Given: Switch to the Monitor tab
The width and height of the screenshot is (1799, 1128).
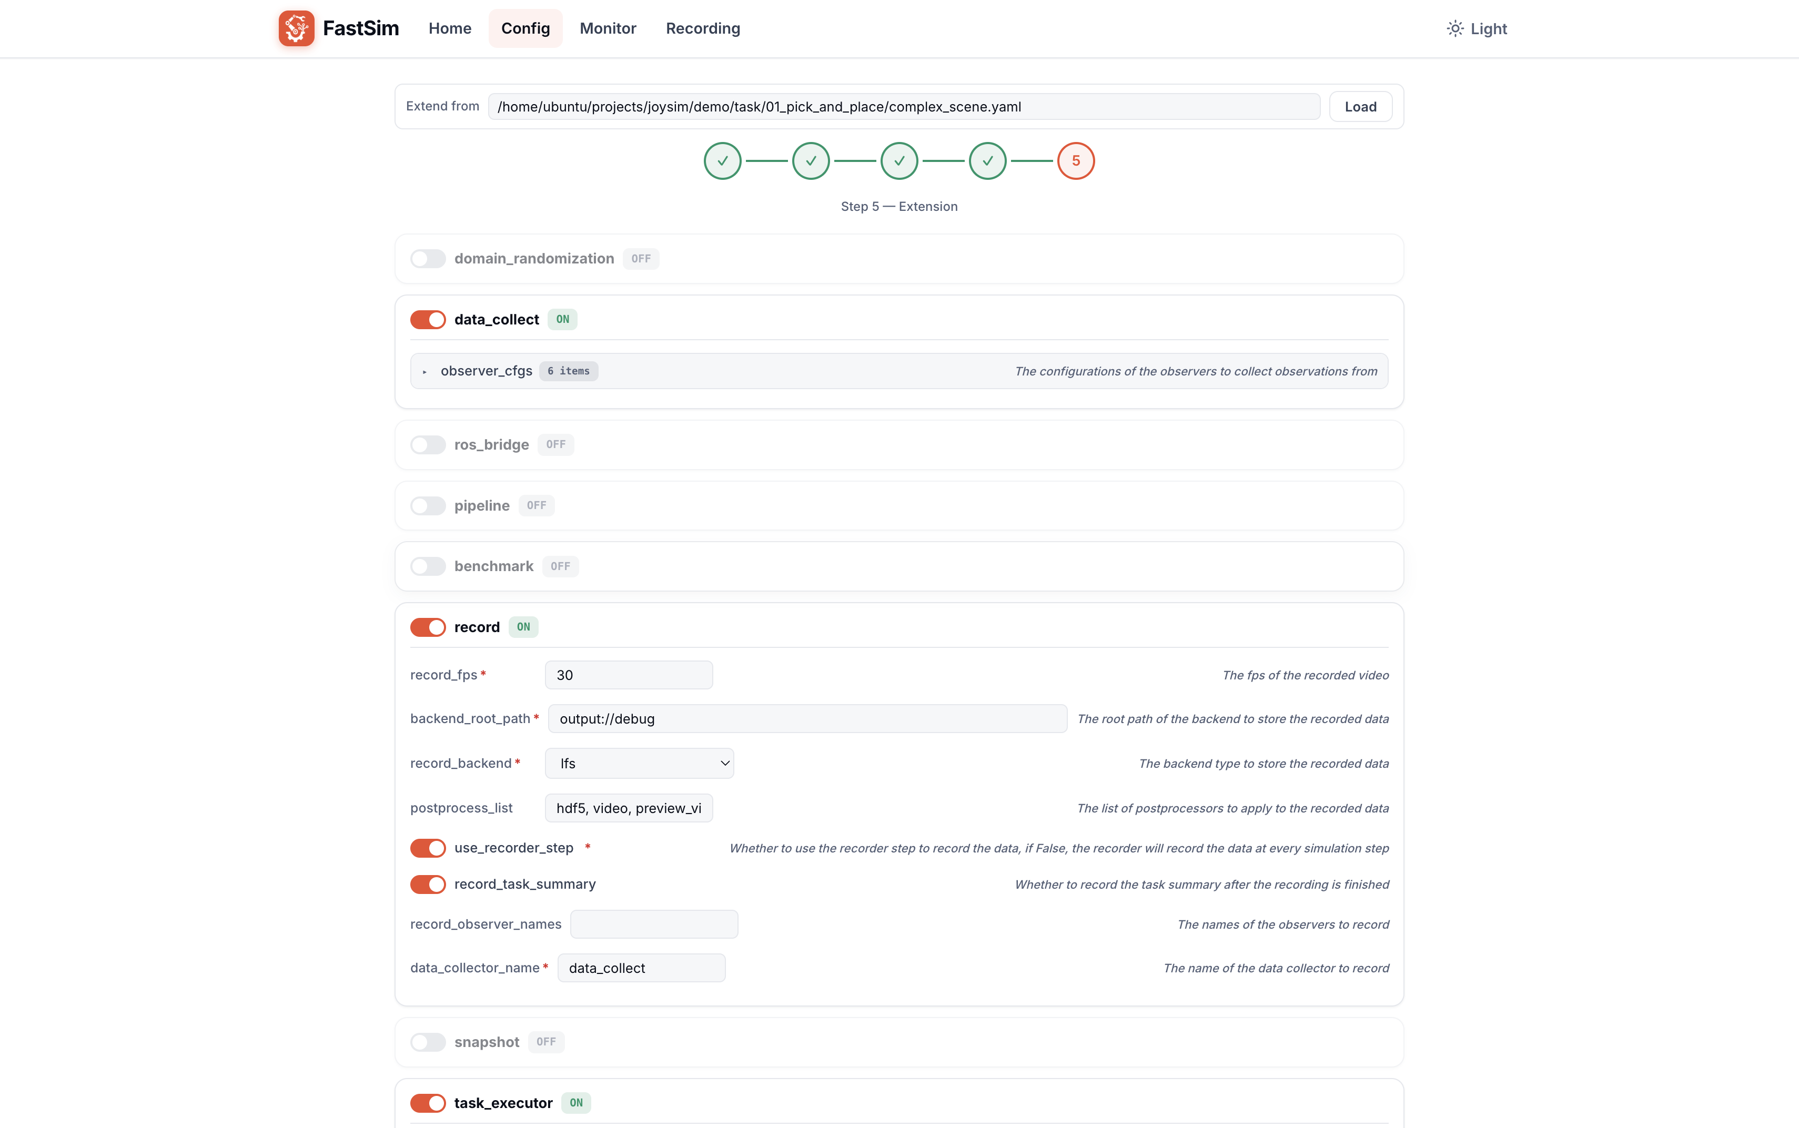Looking at the screenshot, I should [608, 28].
